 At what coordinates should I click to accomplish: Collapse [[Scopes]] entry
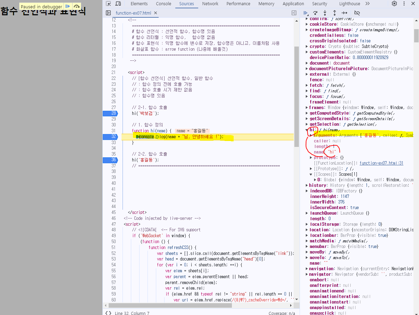coord(311,174)
